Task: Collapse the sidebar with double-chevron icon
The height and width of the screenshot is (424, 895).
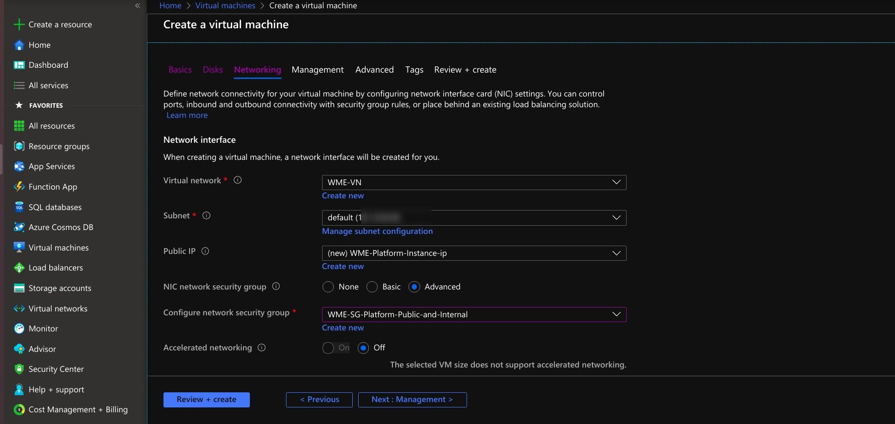Action: pyautogui.click(x=137, y=6)
